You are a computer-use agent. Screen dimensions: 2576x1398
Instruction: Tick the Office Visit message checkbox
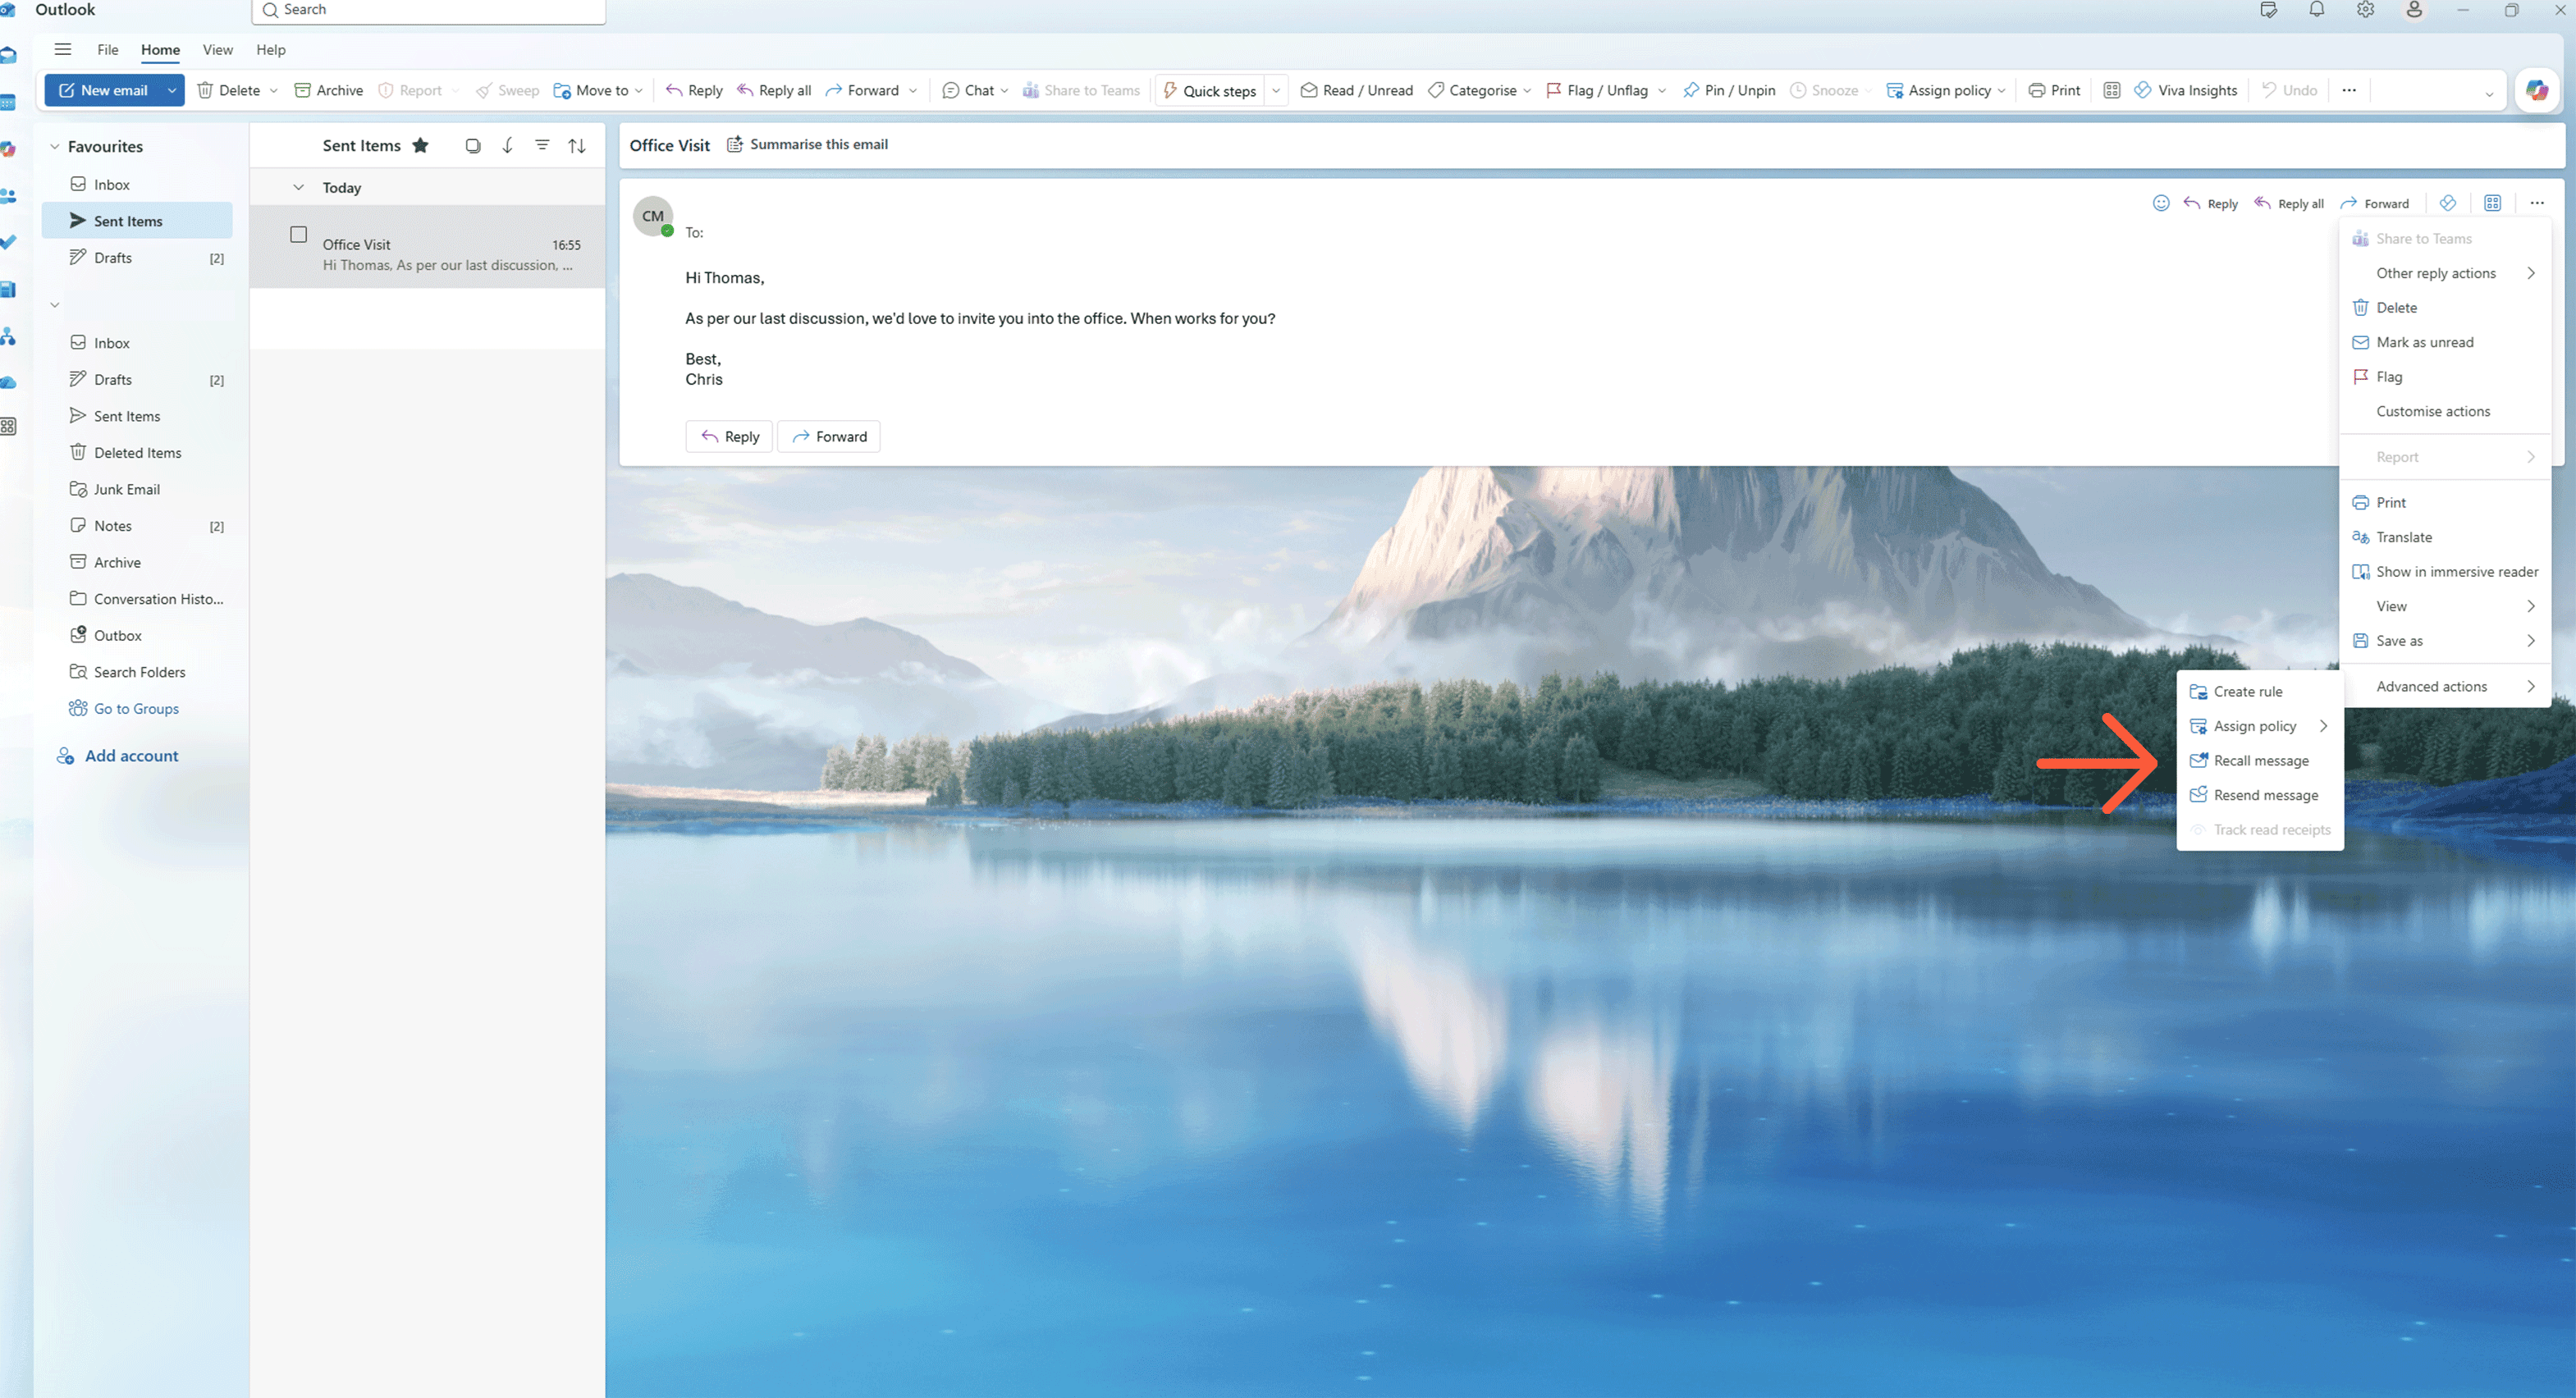coord(298,234)
